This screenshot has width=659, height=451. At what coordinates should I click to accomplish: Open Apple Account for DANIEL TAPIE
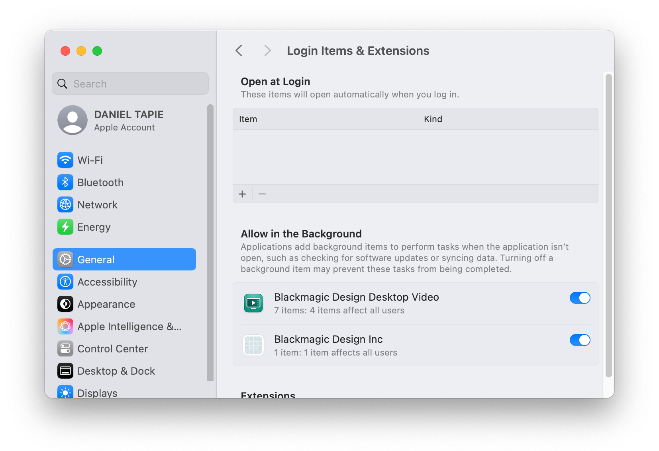tap(124, 120)
